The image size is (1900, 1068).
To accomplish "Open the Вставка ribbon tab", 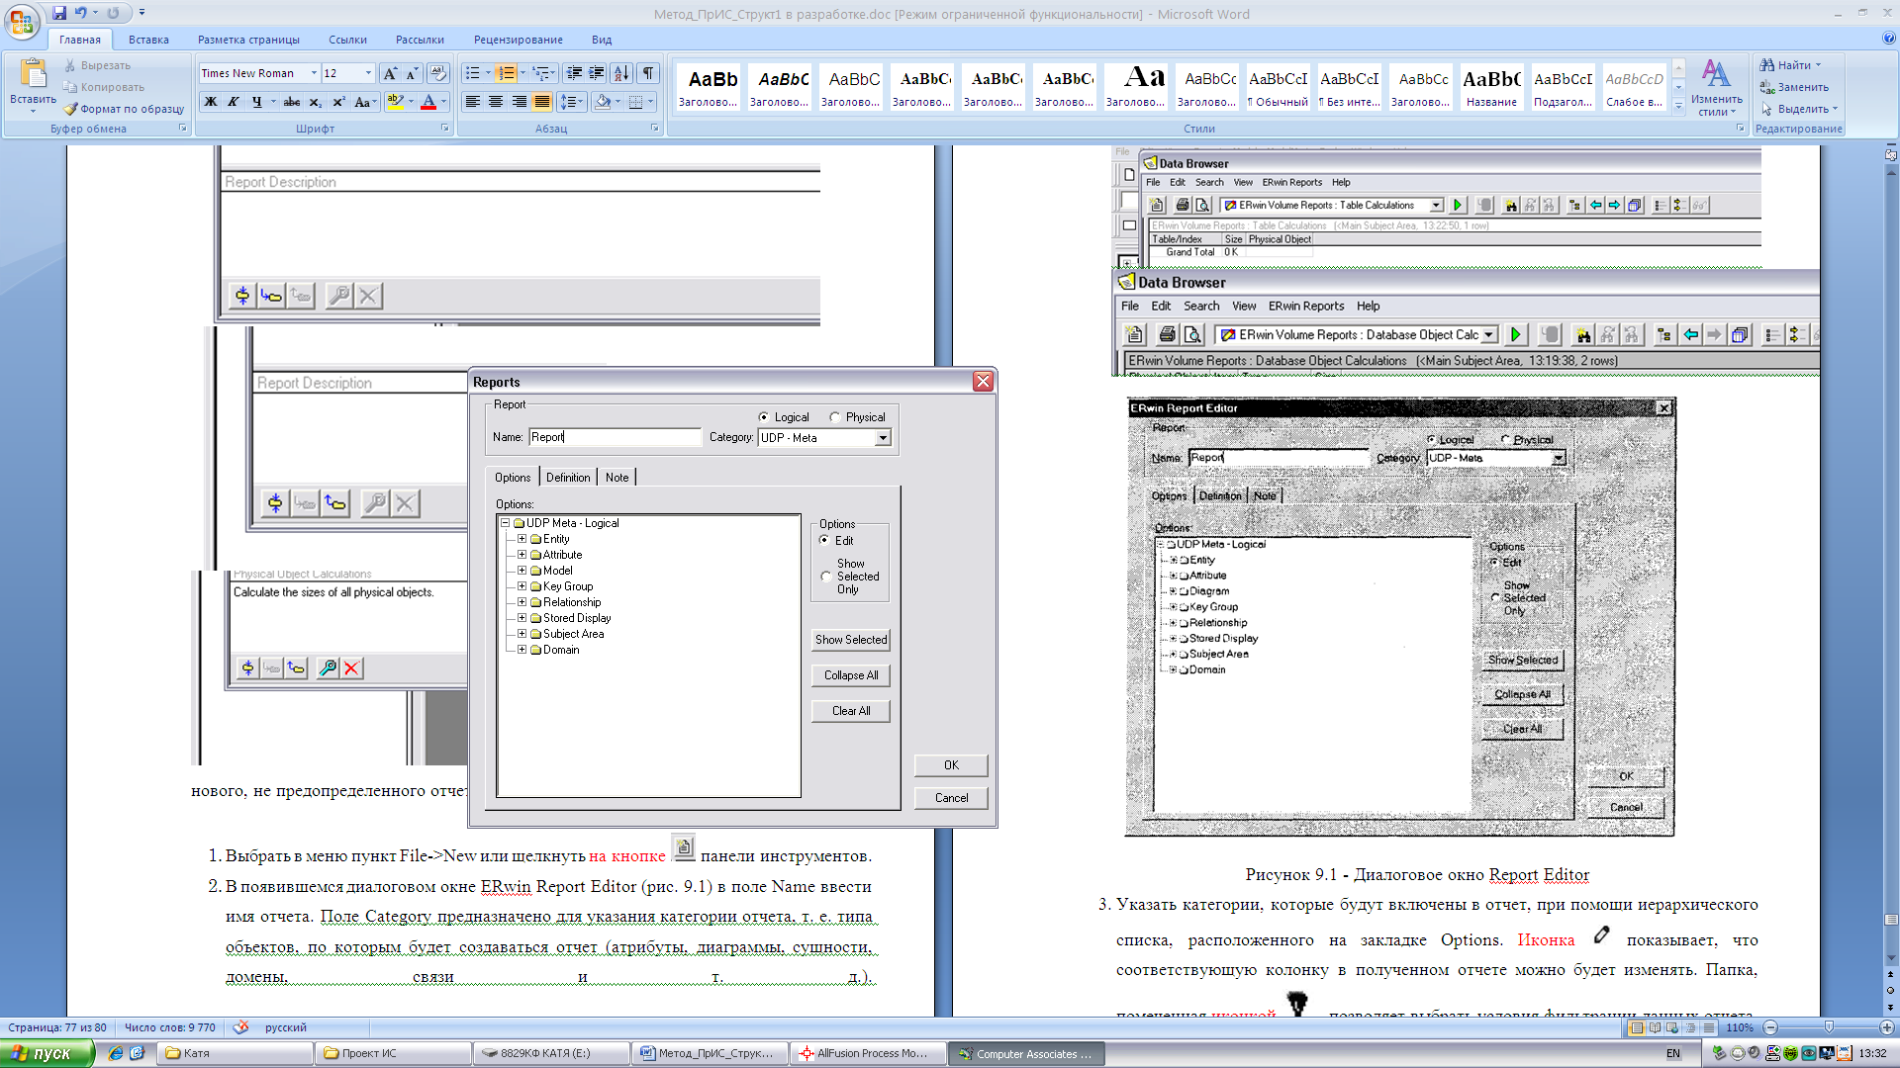I will coord(148,40).
